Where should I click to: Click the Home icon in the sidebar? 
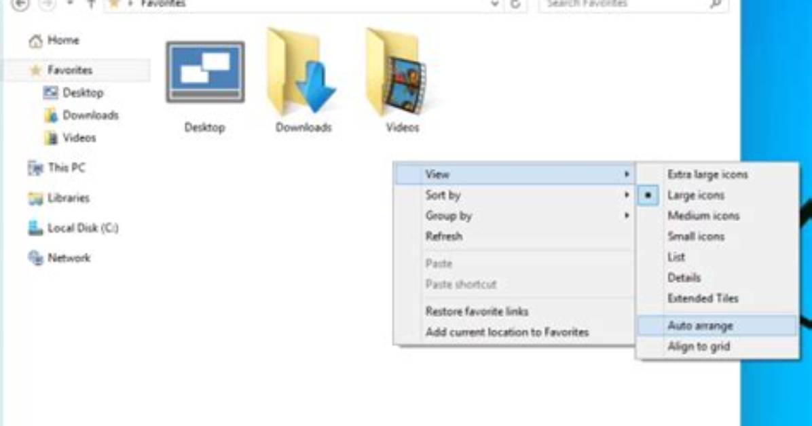coord(35,41)
